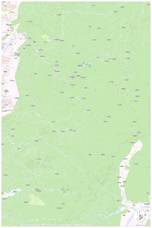This screenshot has width=152, height=228.
Task: Click the 金瓜寮 place label
Action: click(120, 105)
